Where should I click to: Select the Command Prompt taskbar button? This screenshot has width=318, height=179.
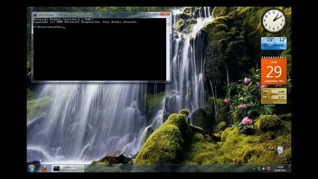click(68, 169)
